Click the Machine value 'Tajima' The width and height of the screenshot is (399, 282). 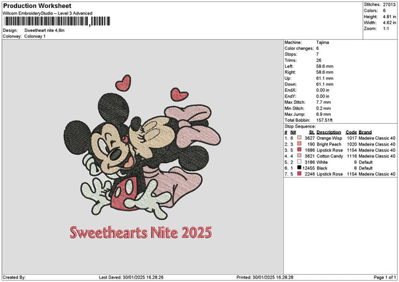tap(323, 43)
